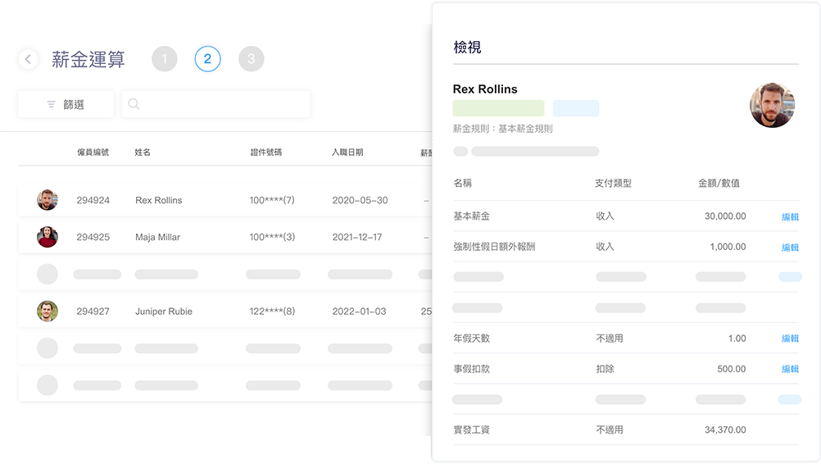Image resolution: width=821 pixels, height=464 pixels.
Task: Click the filter lines icon
Action: coord(52,105)
